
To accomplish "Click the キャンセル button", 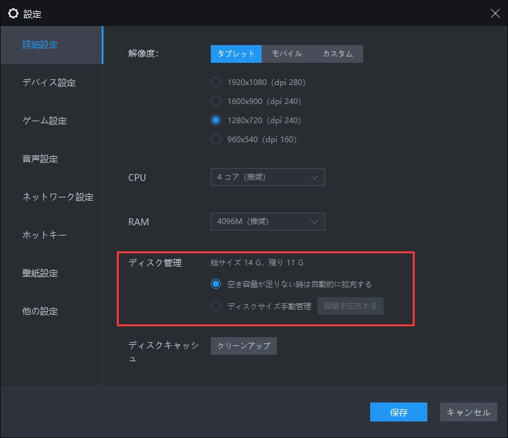I will coord(469,412).
